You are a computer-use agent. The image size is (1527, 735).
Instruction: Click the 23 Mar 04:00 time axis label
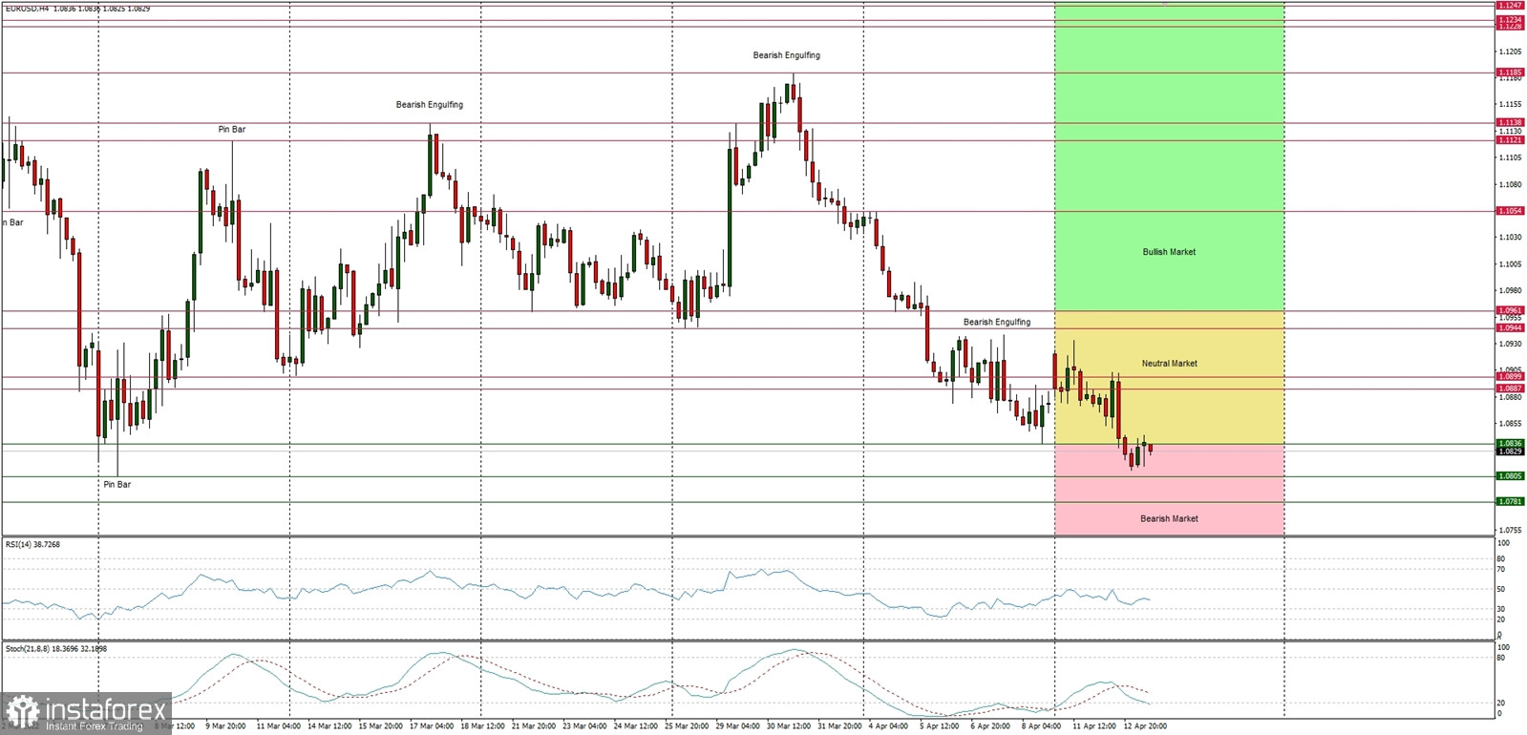[x=585, y=726]
